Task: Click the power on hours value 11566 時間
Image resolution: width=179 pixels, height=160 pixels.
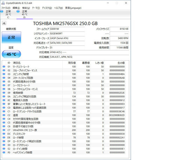Action: 119,48
